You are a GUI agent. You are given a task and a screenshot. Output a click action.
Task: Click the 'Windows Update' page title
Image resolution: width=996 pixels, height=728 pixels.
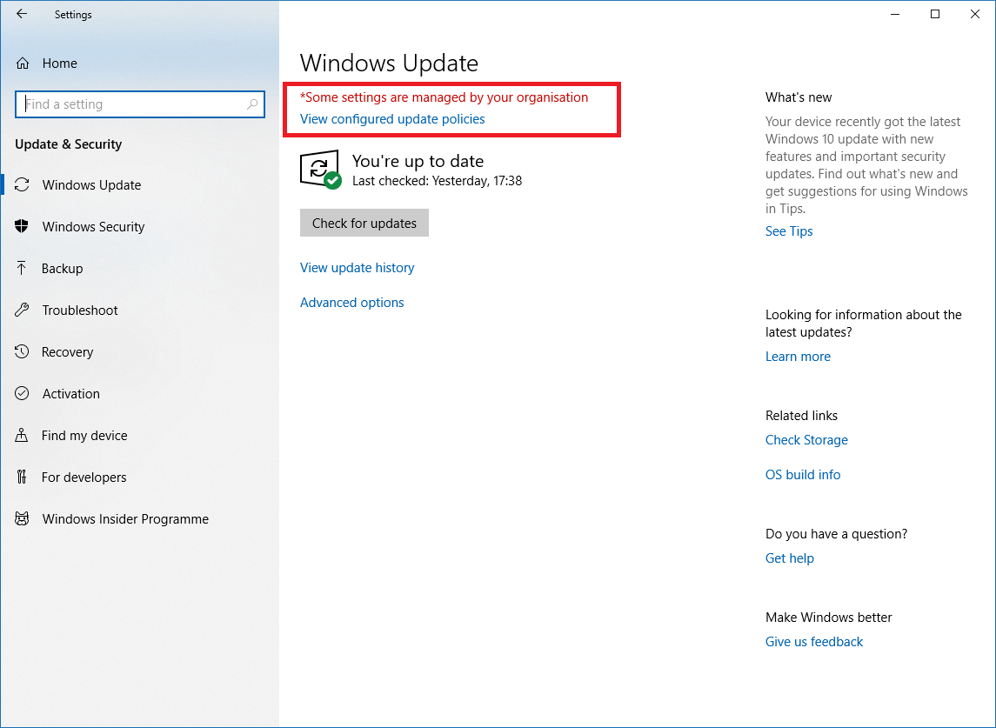[x=389, y=63]
